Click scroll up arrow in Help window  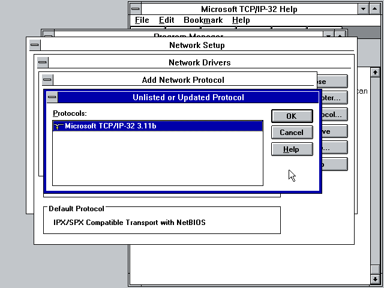[x=375, y=72]
